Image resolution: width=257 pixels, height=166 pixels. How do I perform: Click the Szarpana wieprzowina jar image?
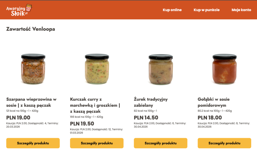tap(33, 69)
